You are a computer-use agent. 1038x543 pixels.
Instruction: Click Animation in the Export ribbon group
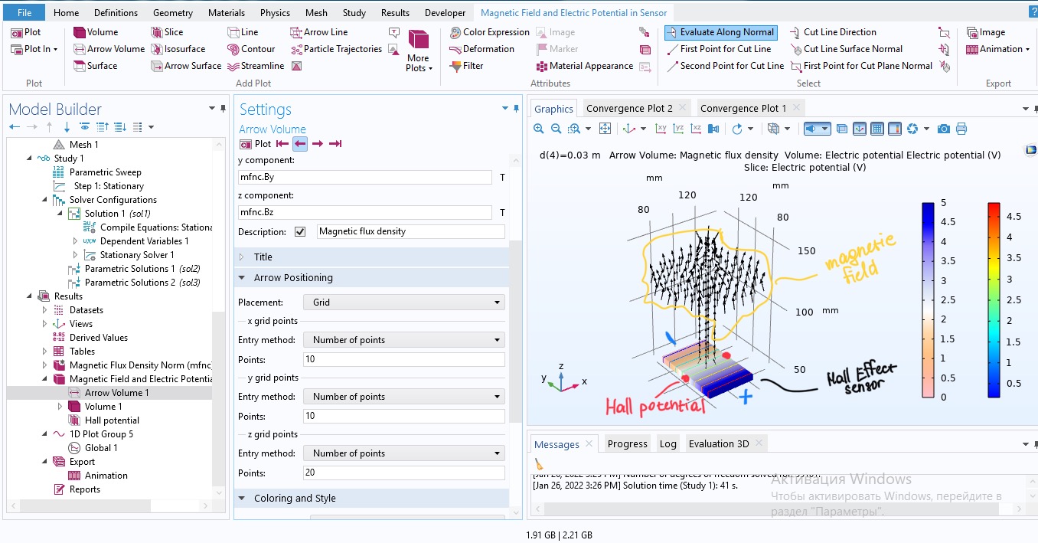(994, 49)
